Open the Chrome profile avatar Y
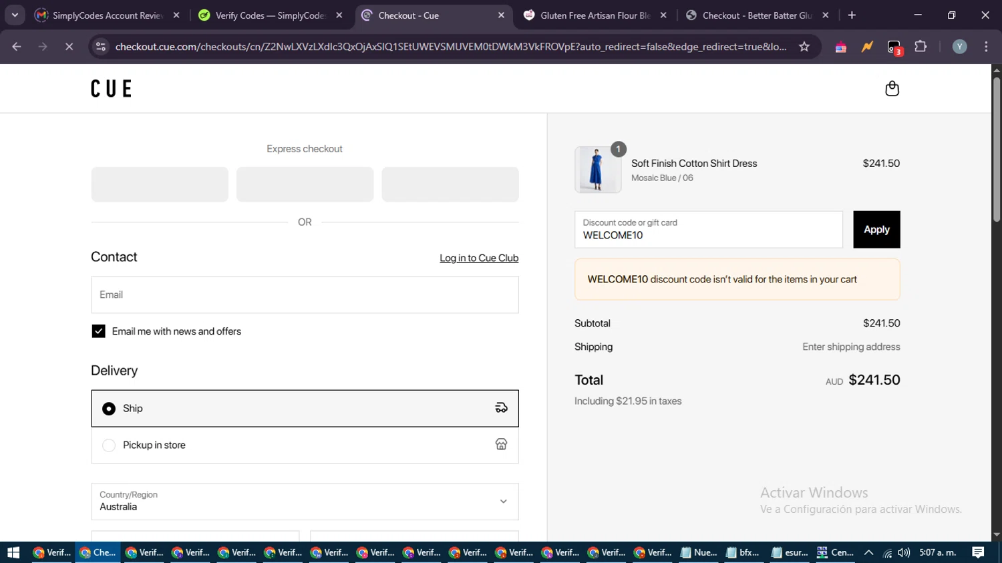The image size is (1002, 563). pos(959,47)
